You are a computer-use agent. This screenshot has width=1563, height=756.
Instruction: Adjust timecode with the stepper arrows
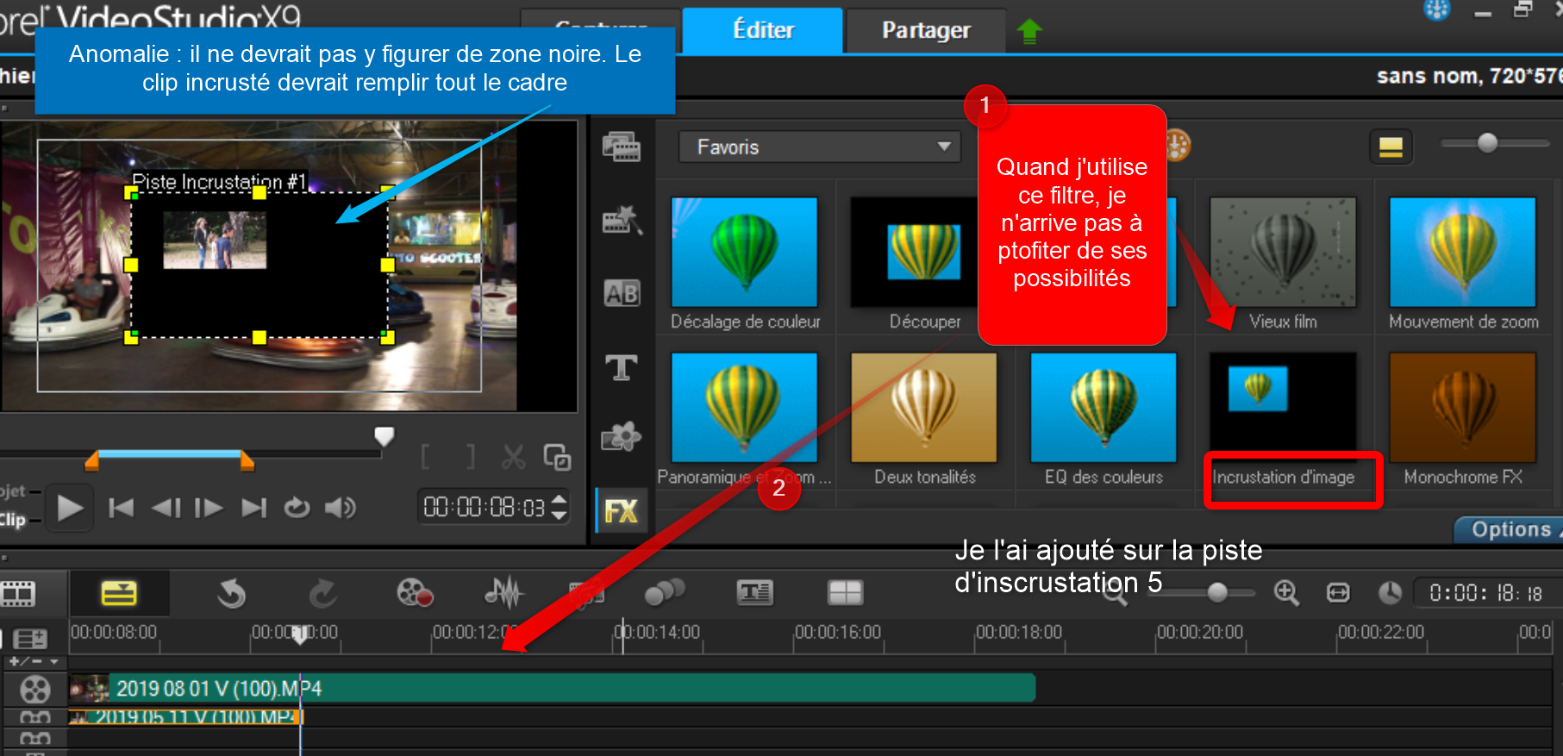pos(559,507)
